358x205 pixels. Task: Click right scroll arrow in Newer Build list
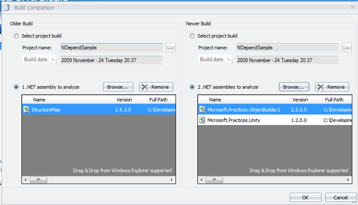coord(348,180)
